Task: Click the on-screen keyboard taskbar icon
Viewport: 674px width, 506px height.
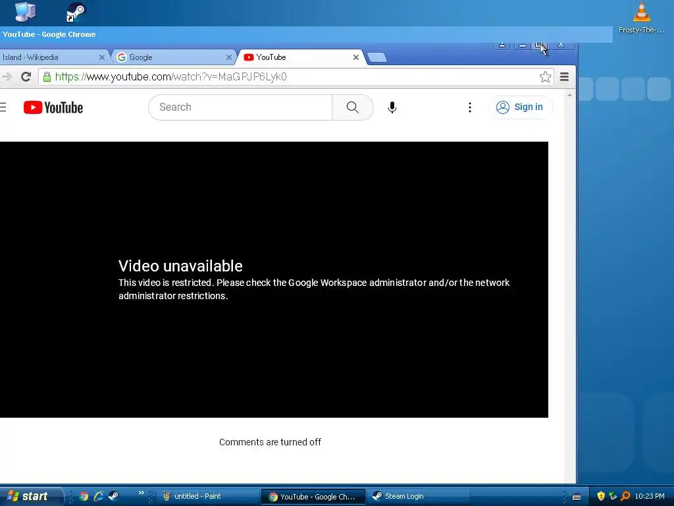Action: (577, 497)
